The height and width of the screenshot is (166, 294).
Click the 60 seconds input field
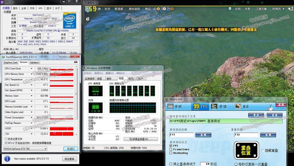(205, 164)
